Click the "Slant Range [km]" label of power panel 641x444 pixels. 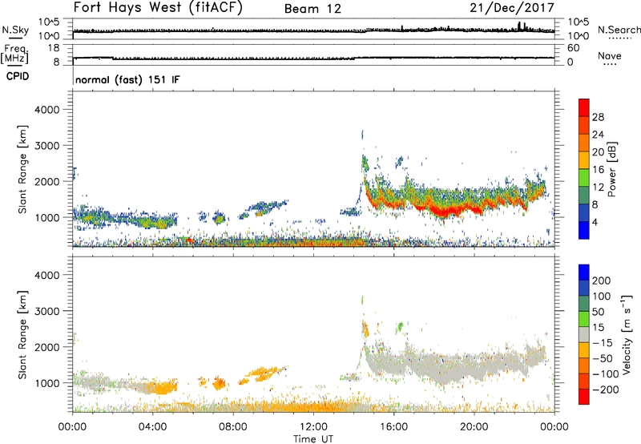point(22,169)
